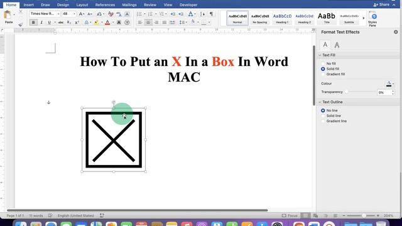Open the Insert ribbon tab

[x=28, y=5]
